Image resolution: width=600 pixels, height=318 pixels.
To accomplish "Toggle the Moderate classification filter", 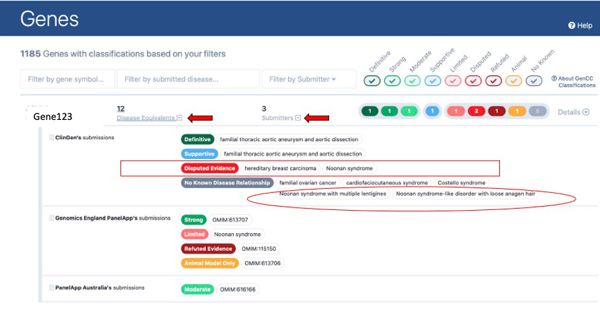I will point(413,81).
